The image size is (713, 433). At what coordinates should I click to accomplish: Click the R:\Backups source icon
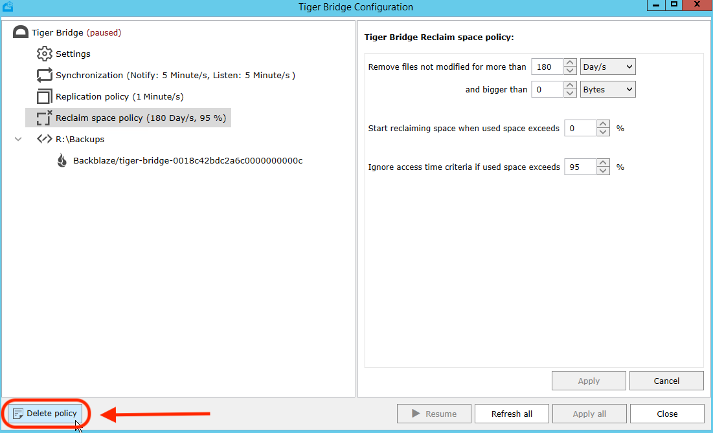pos(44,139)
